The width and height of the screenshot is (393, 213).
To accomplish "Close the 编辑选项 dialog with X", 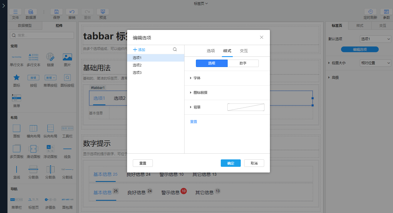I will [261, 37].
